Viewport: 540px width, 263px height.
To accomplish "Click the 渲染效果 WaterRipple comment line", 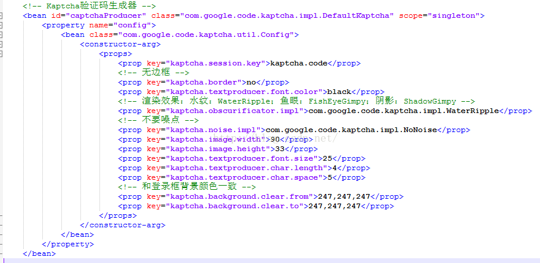I will (x=296, y=102).
